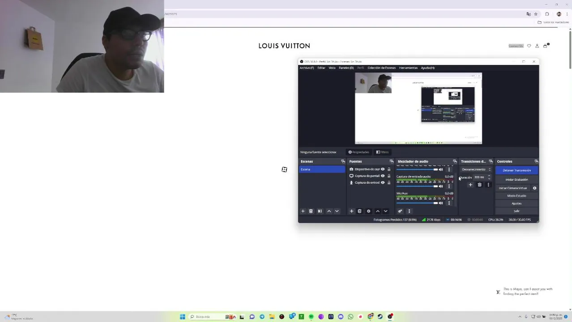Open advanced audio properties gears icon
This screenshot has width=572, height=322.
(x=400, y=211)
